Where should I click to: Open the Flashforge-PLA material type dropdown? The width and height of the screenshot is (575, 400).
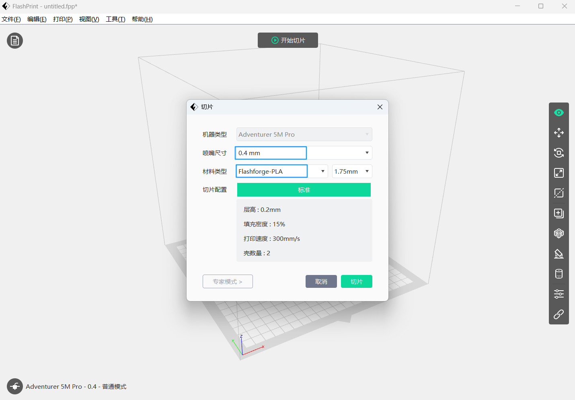point(322,171)
